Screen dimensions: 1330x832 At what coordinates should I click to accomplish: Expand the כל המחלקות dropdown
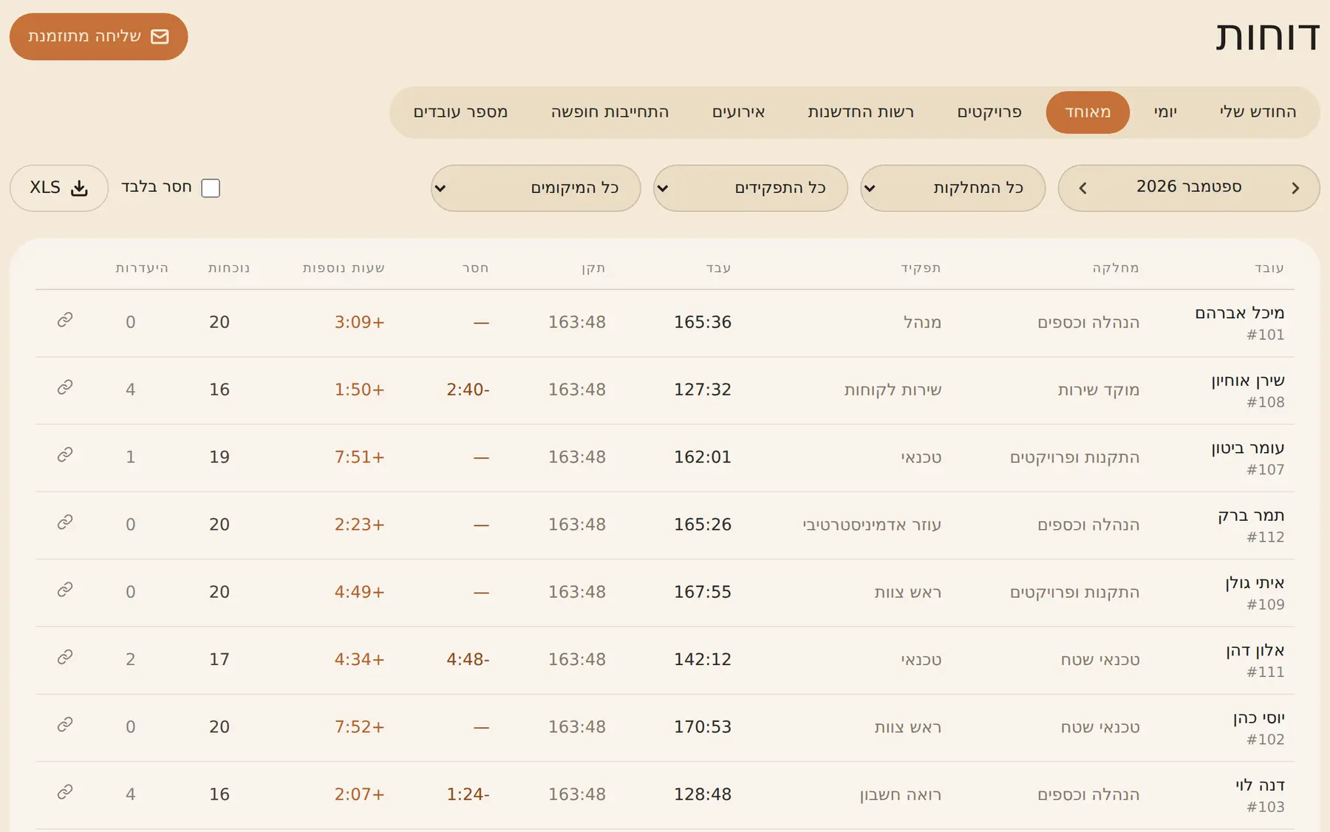point(952,188)
